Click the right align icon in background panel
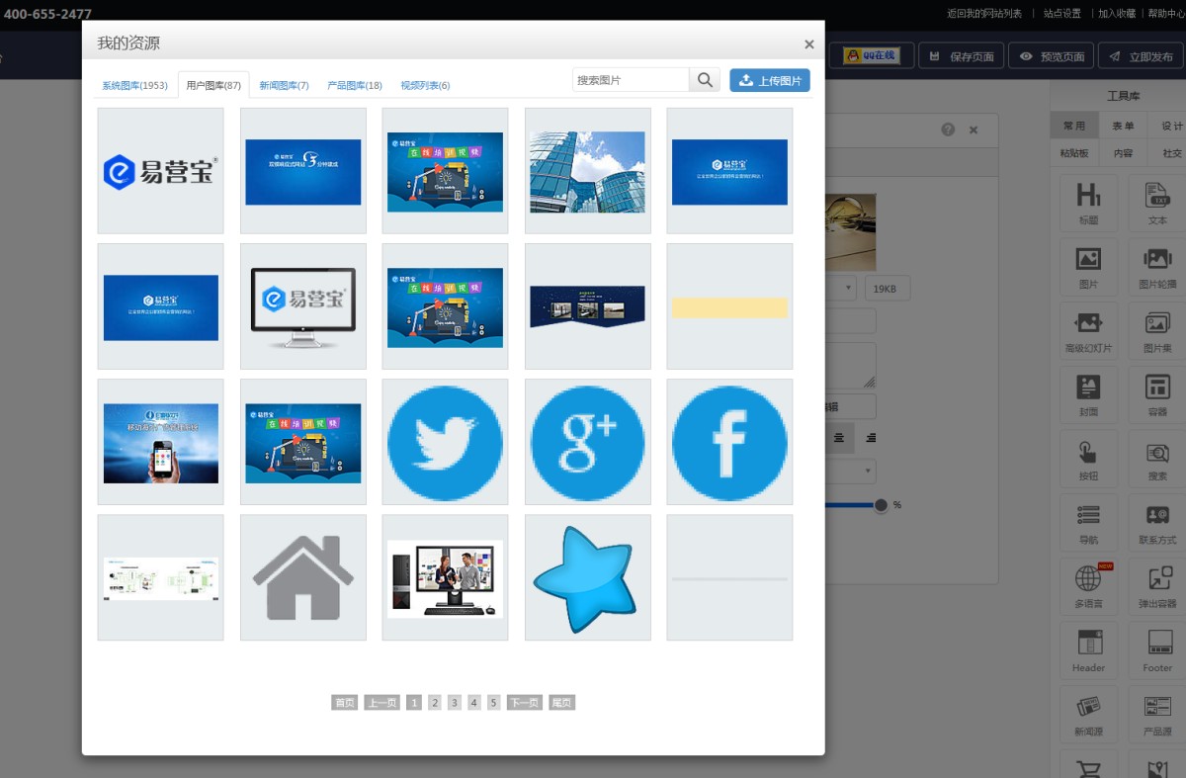 click(x=871, y=437)
